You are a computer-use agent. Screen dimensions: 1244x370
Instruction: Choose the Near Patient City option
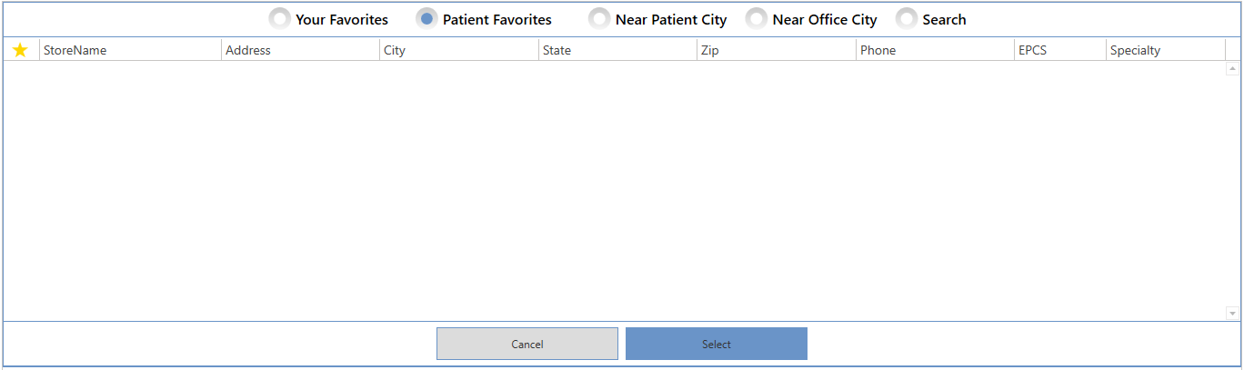(x=599, y=19)
